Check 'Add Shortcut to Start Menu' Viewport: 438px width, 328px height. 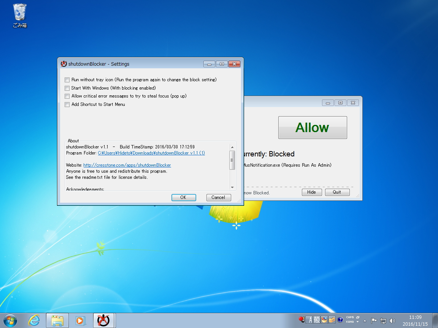(67, 105)
